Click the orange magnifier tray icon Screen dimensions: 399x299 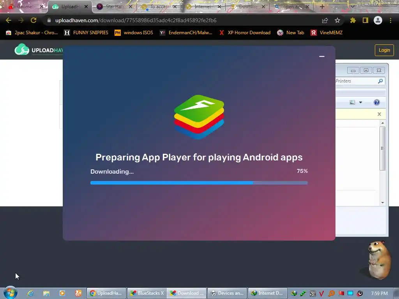pos(331,294)
